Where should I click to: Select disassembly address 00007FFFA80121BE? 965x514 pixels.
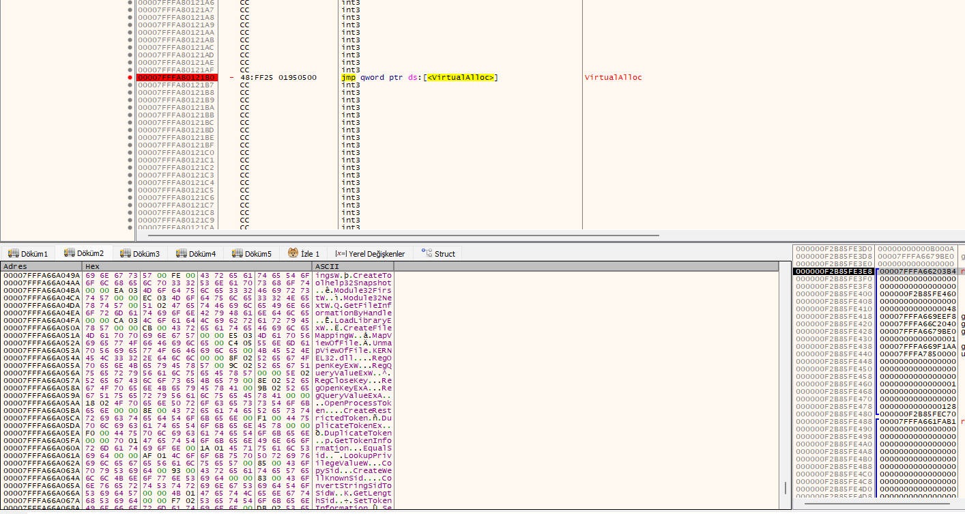[176, 138]
